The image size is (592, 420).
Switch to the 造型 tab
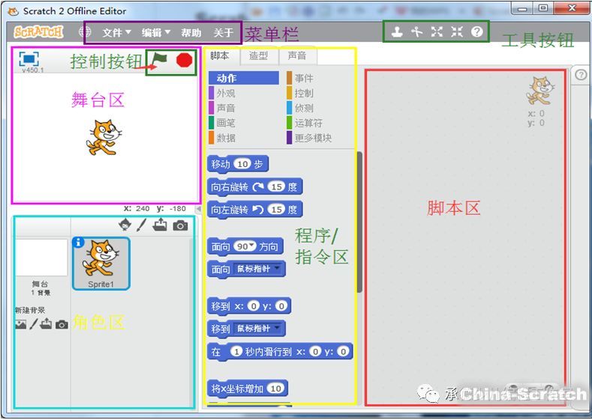coord(259,55)
